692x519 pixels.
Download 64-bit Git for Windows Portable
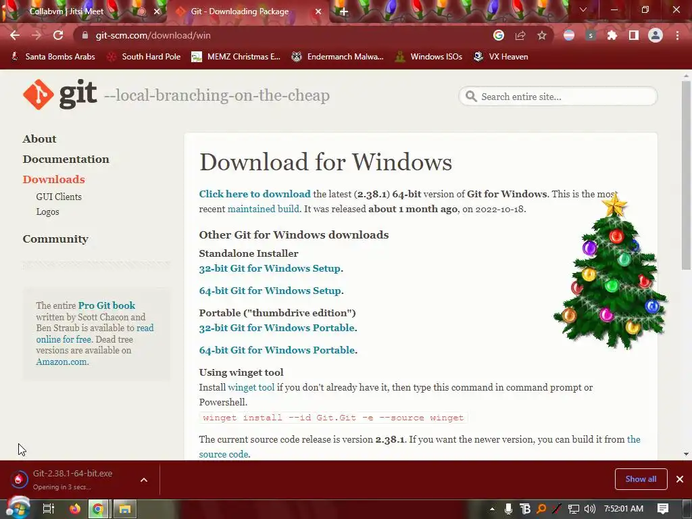pyautogui.click(x=276, y=350)
